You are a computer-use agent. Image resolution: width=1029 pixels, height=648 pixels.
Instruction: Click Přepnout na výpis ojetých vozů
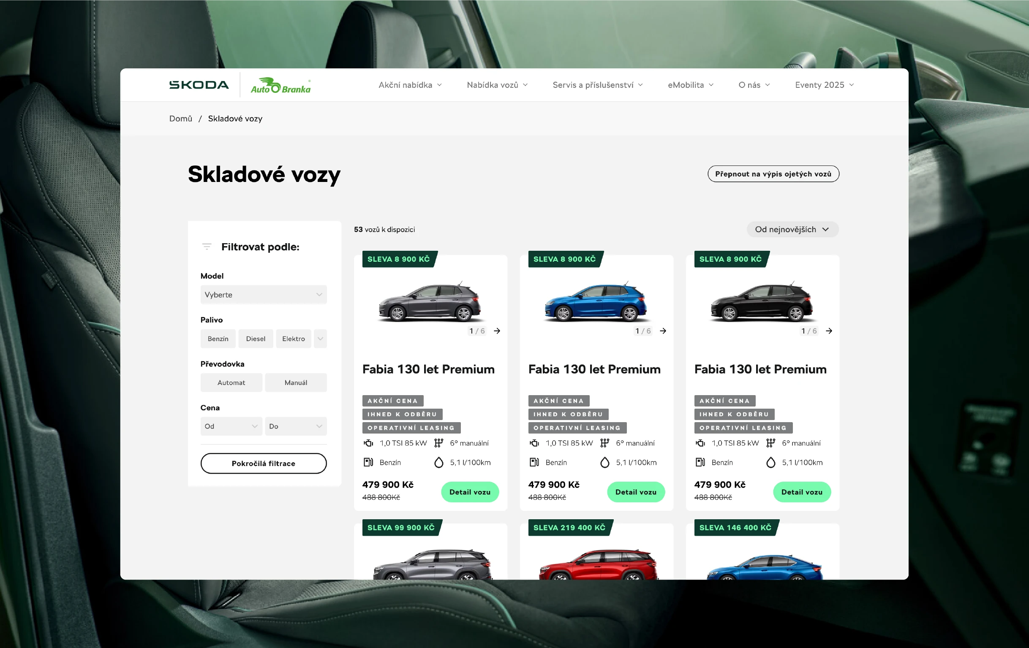773,174
